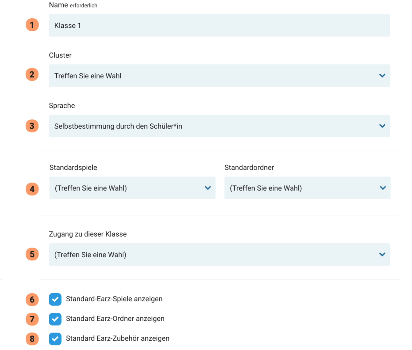This screenshot has width=412, height=350.
Task: Uncheck Standard Earz-Ordner anzeigen
Action: (55, 319)
